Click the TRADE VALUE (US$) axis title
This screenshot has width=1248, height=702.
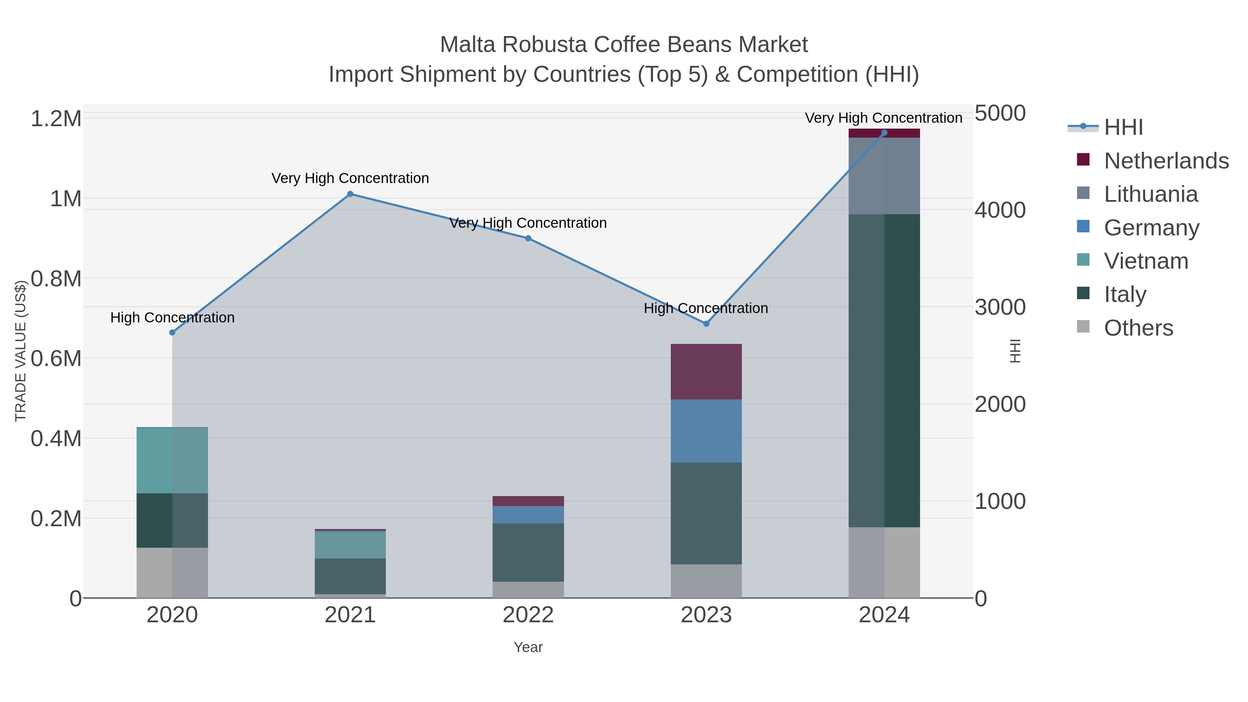point(20,351)
